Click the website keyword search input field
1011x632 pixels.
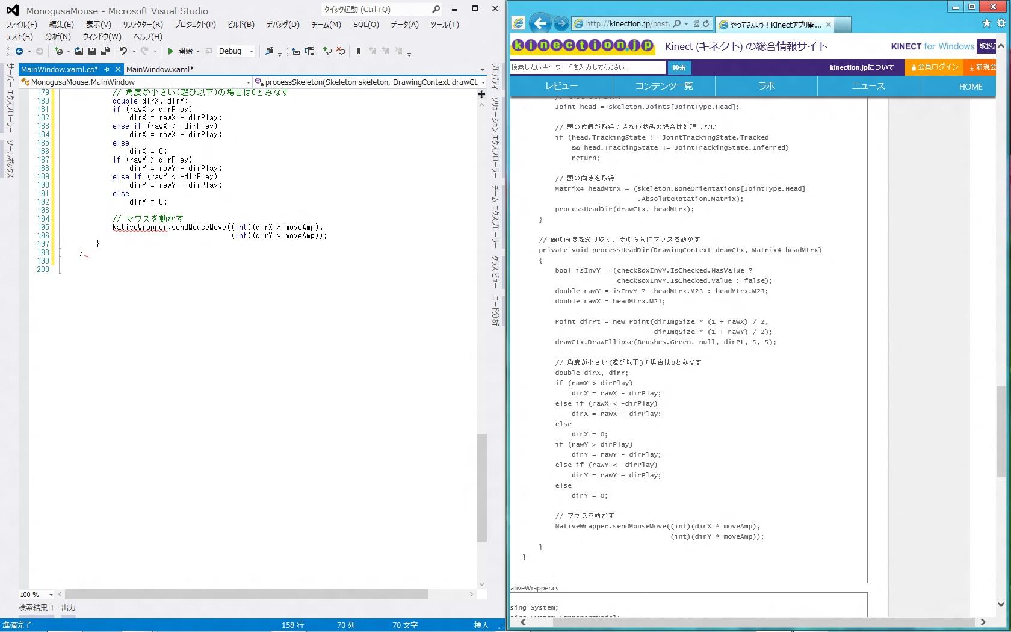[587, 67]
